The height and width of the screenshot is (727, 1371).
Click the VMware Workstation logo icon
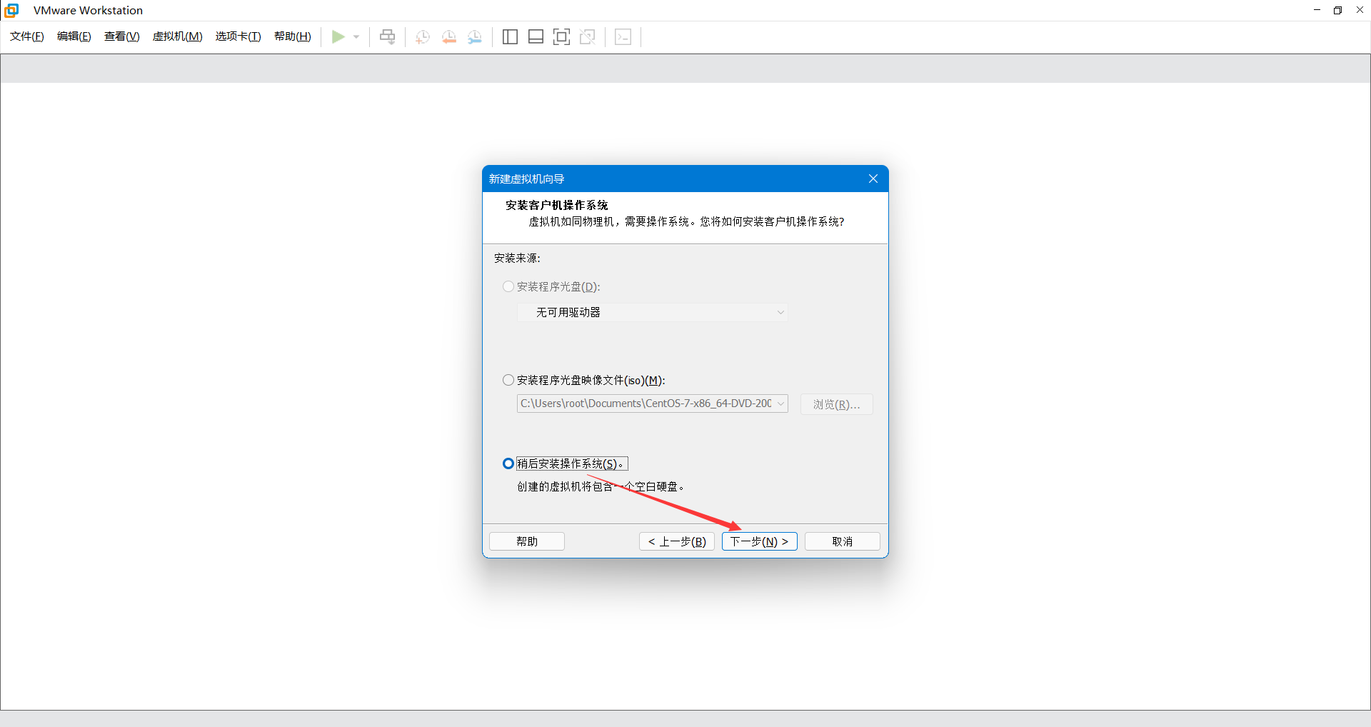click(x=11, y=10)
